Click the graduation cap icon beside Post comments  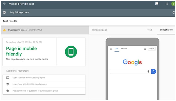[8, 91]
